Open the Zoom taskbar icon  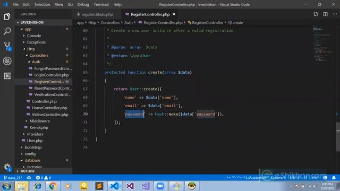click(160, 186)
